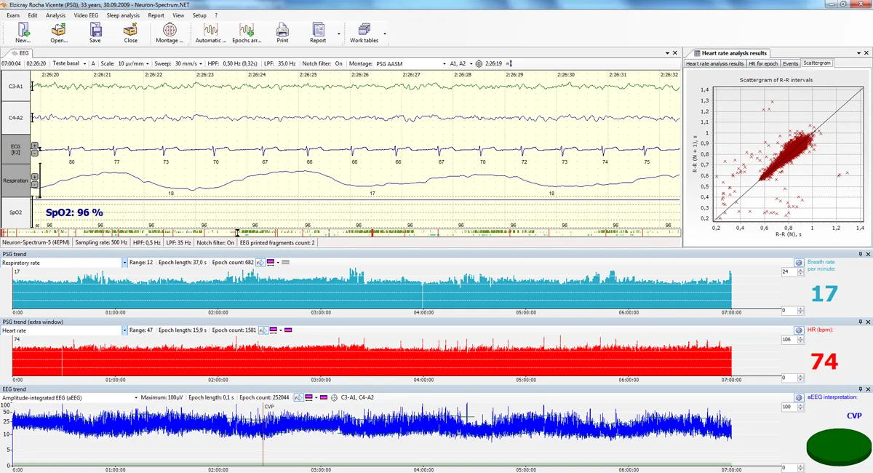Select the C3-A1 channel label
The image size is (873, 473).
coord(15,87)
